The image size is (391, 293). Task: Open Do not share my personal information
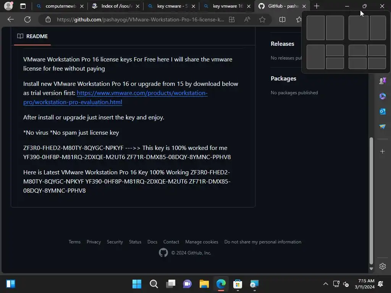[263, 241]
